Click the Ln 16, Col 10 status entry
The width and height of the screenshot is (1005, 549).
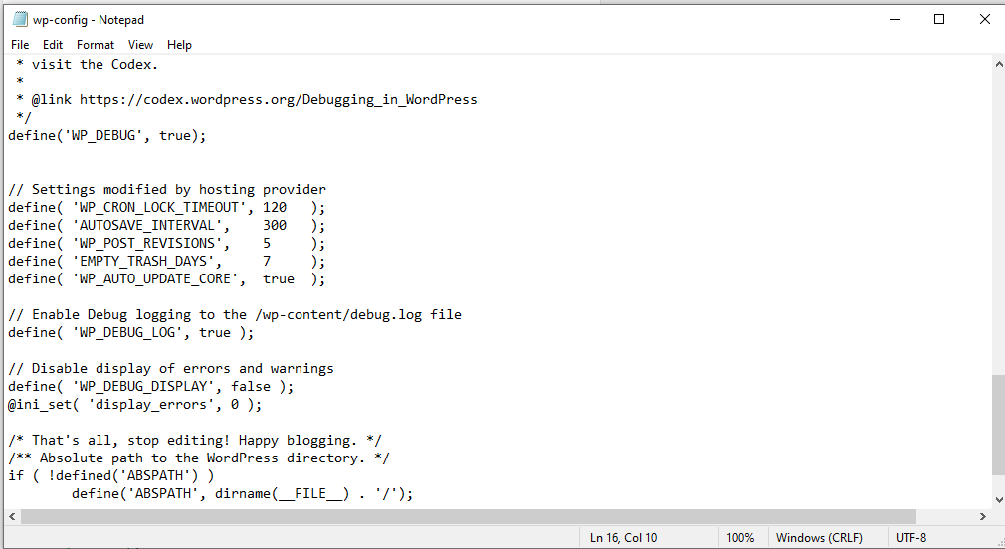tap(624, 537)
